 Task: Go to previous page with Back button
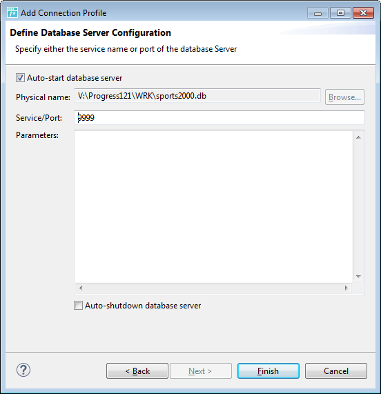coord(137,371)
